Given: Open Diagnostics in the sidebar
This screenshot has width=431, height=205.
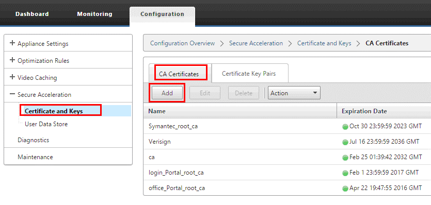Looking at the screenshot, I should point(33,140).
